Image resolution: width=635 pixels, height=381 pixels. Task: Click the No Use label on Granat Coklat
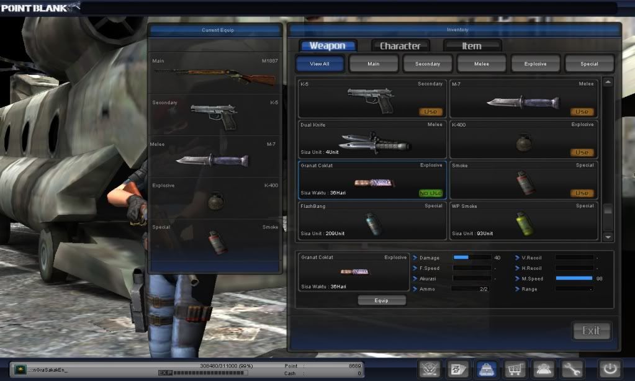pyautogui.click(x=431, y=193)
